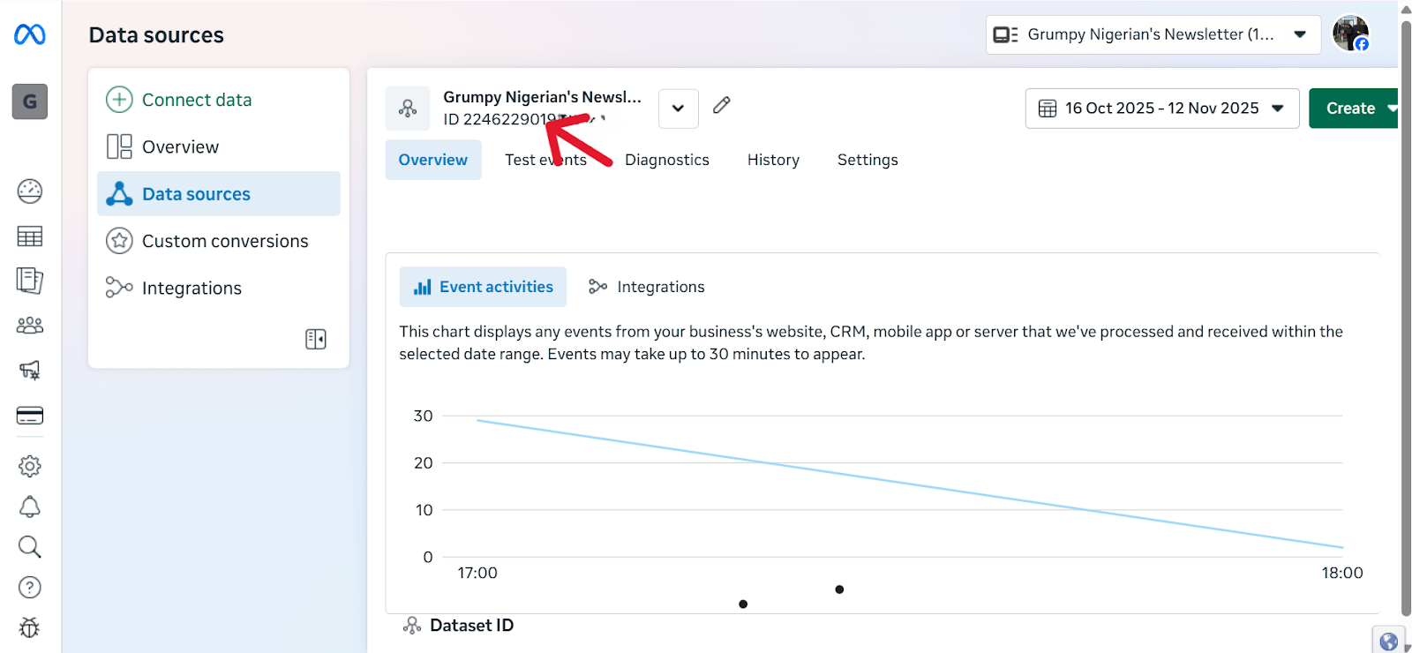Switch to the Test events tab
Viewport: 1412px width, 653px height.
point(545,160)
